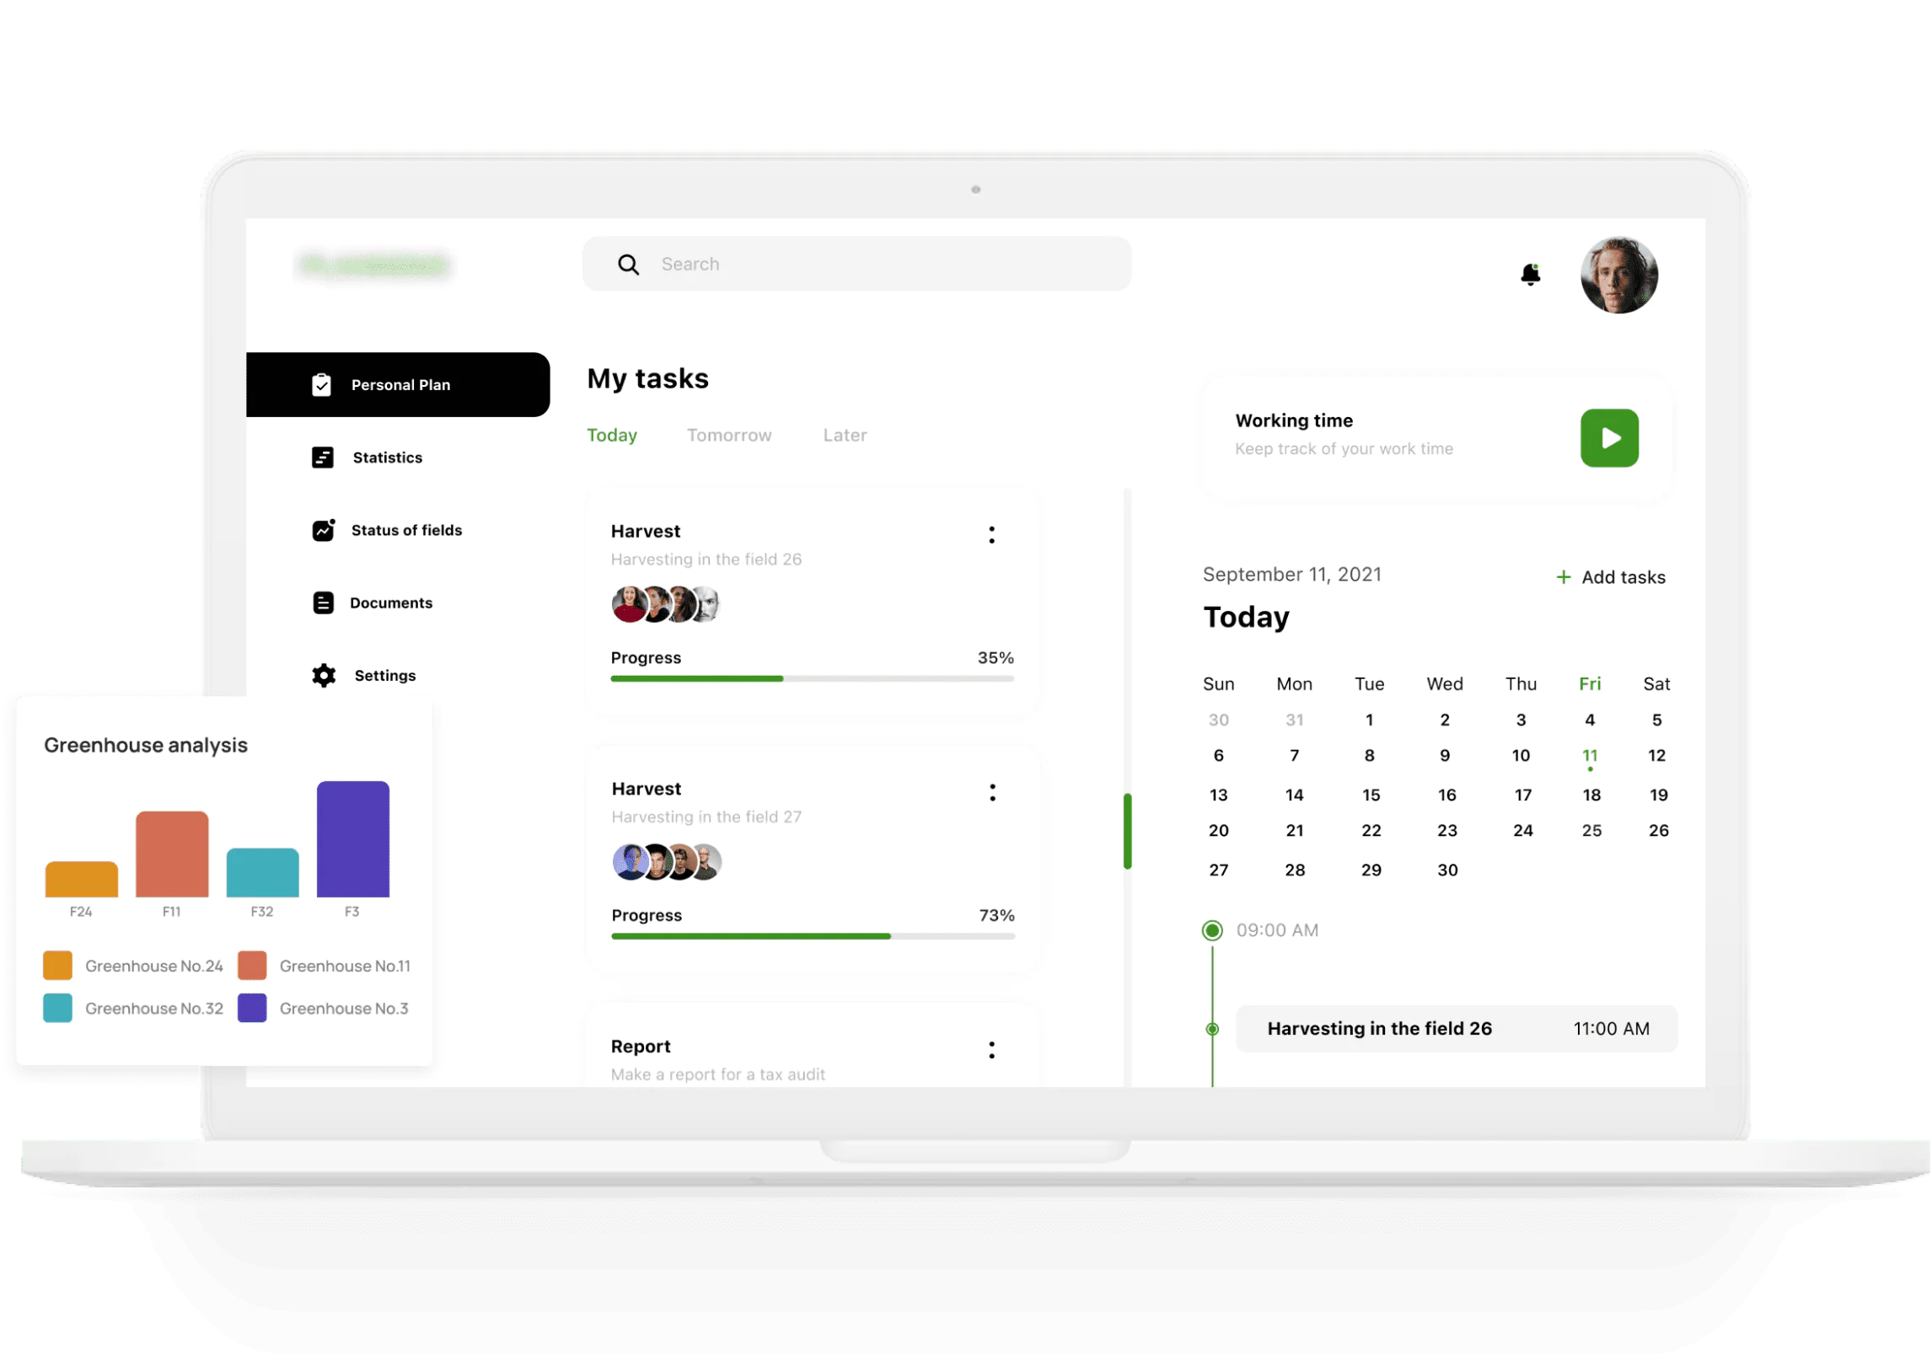Select the Tomorrow tasks tab
Screen dimensions: 1932x1355
[730, 435]
